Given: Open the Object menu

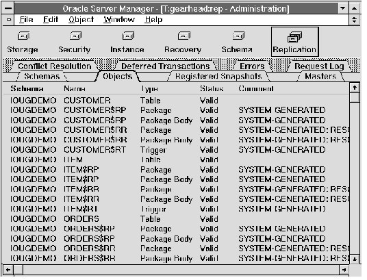Looking at the screenshot, I should pos(81,19).
